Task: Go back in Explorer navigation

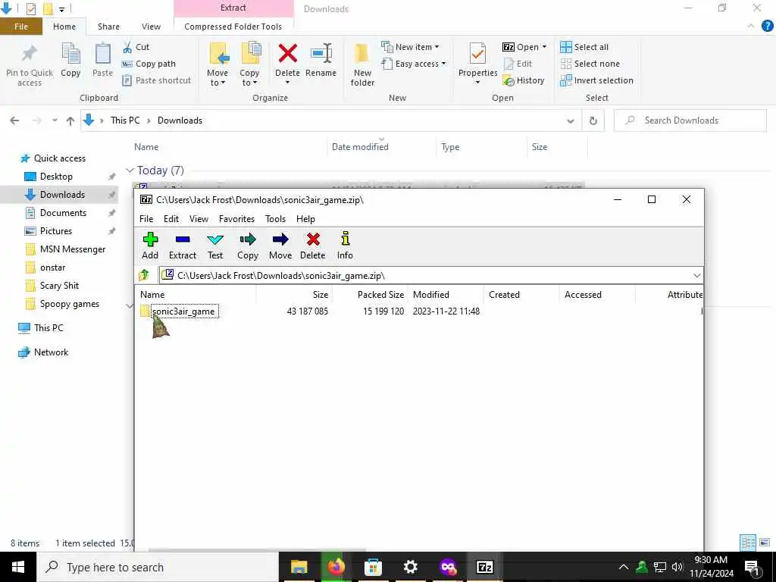Action: [15, 120]
